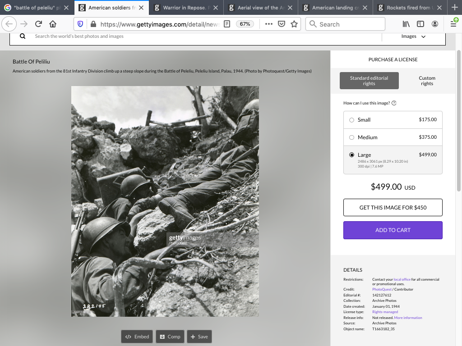Select the Medium size radio button
This screenshot has width=462, height=346.
352,137
